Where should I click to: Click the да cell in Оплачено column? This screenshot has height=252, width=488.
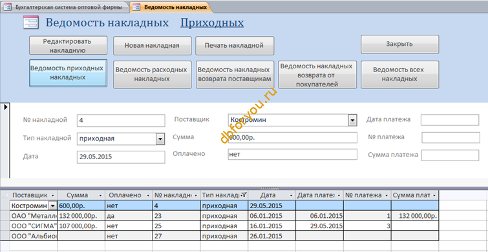[x=129, y=216]
